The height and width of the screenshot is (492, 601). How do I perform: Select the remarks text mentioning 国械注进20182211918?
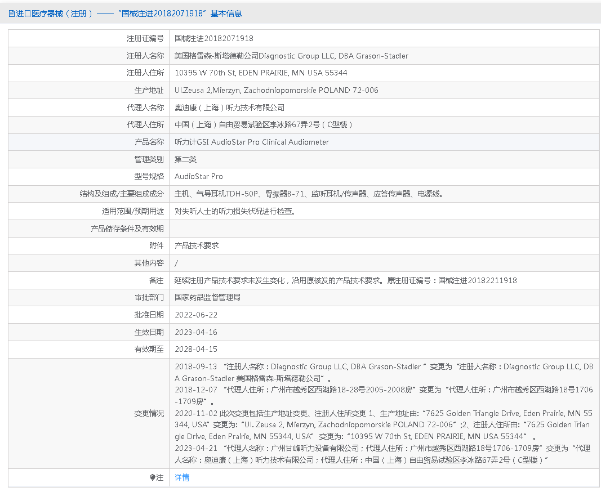tap(345, 280)
